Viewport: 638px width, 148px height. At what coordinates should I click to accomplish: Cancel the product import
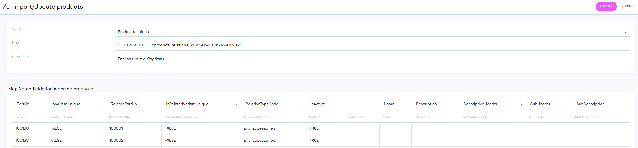(628, 6)
